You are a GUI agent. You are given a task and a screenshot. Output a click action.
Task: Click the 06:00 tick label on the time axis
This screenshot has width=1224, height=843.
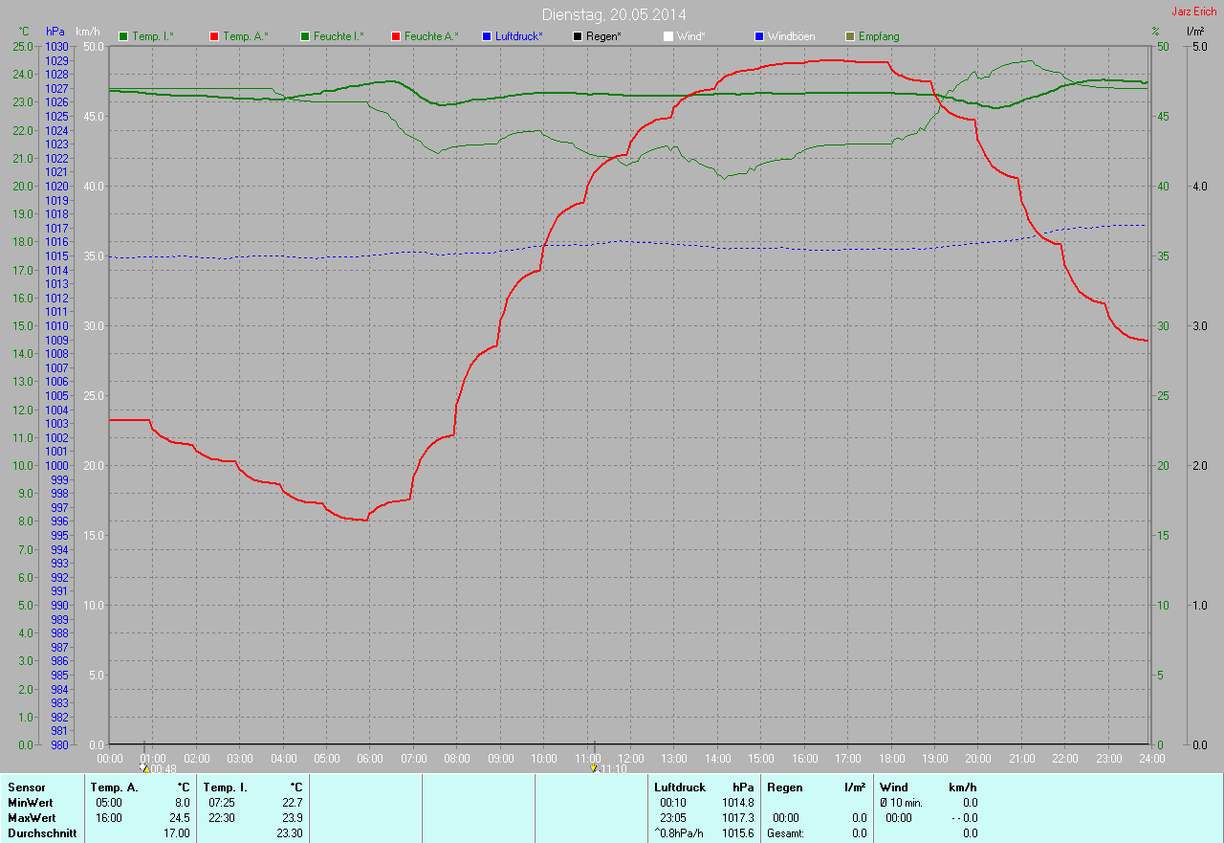369,758
